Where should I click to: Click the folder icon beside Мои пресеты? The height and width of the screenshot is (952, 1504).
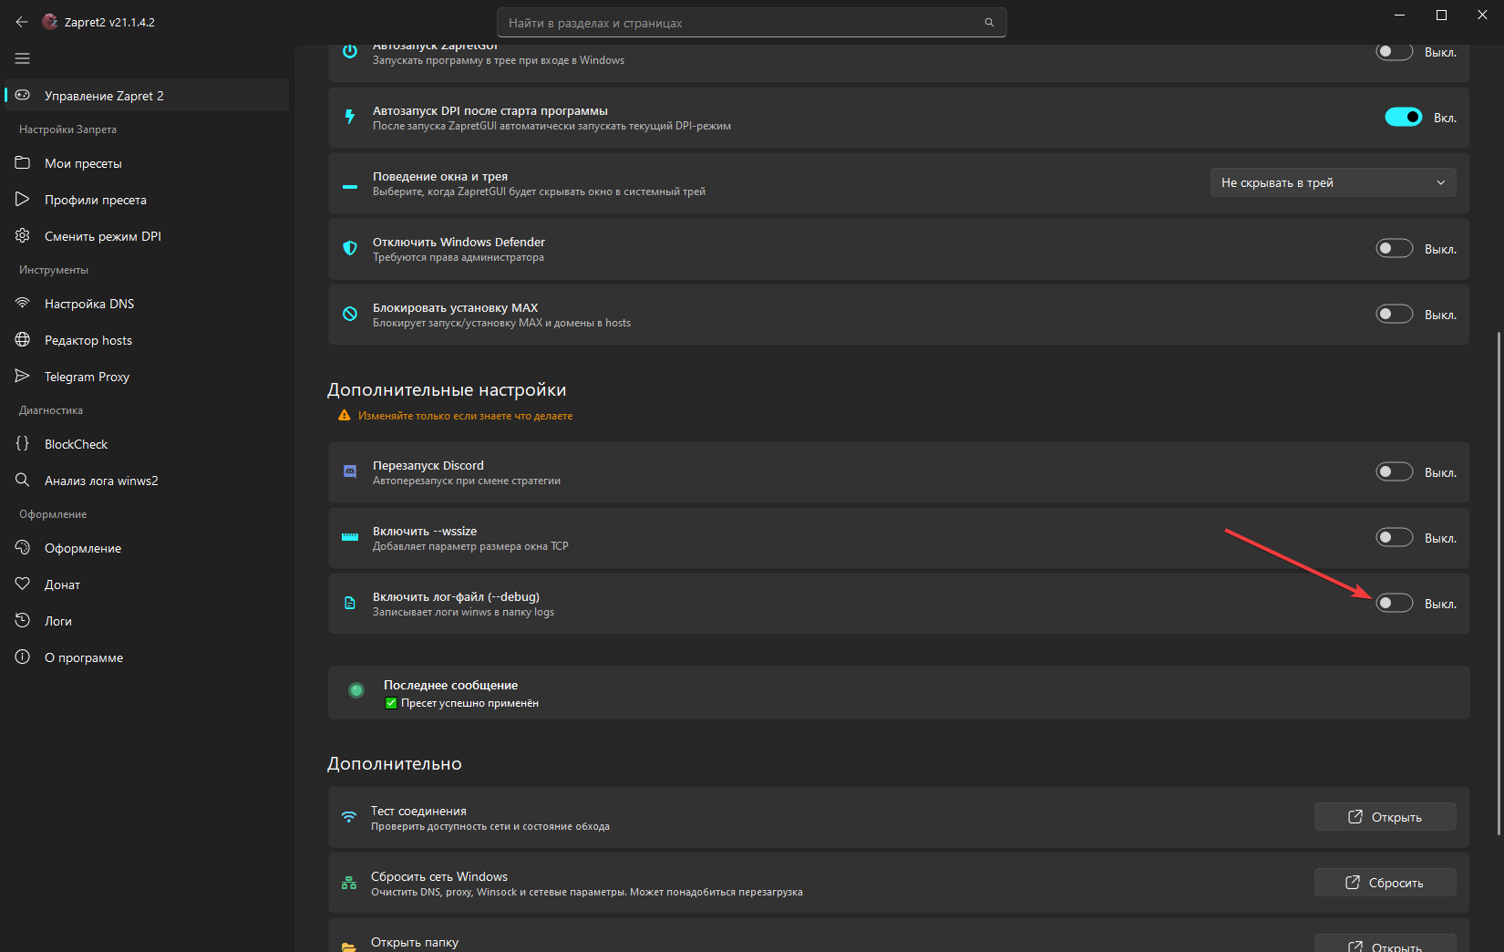[x=23, y=162]
